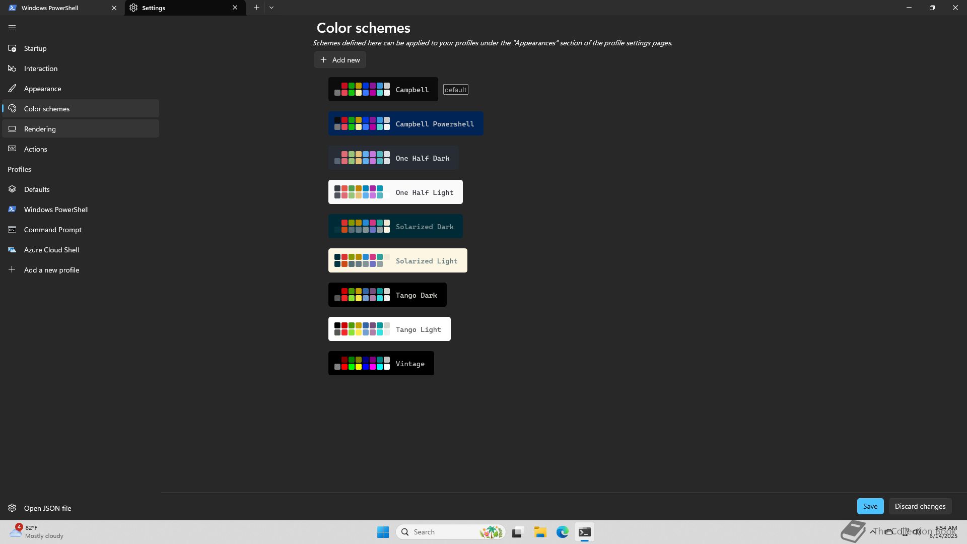This screenshot has height=544, width=967.
Task: Add a new profile from the sidebar
Action: pyautogui.click(x=51, y=270)
